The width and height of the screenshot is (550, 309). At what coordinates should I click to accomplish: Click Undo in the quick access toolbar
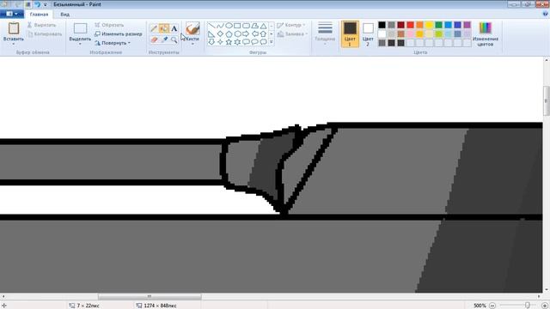pyautogui.click(x=37, y=4)
